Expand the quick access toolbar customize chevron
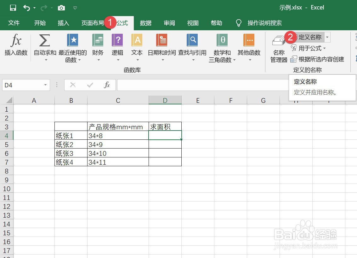357x258 pixels. 75,8
